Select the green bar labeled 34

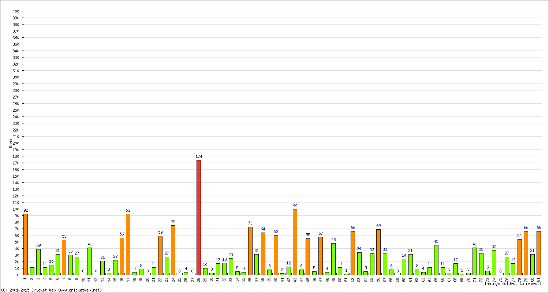(359, 263)
